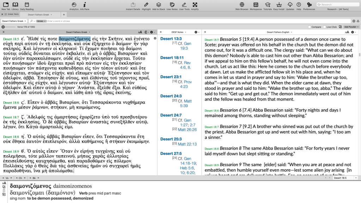This screenshot has width=361, height=203.
Task: Open the Desert Fathers Greek pane title dropdown
Action: (x=78, y=32)
